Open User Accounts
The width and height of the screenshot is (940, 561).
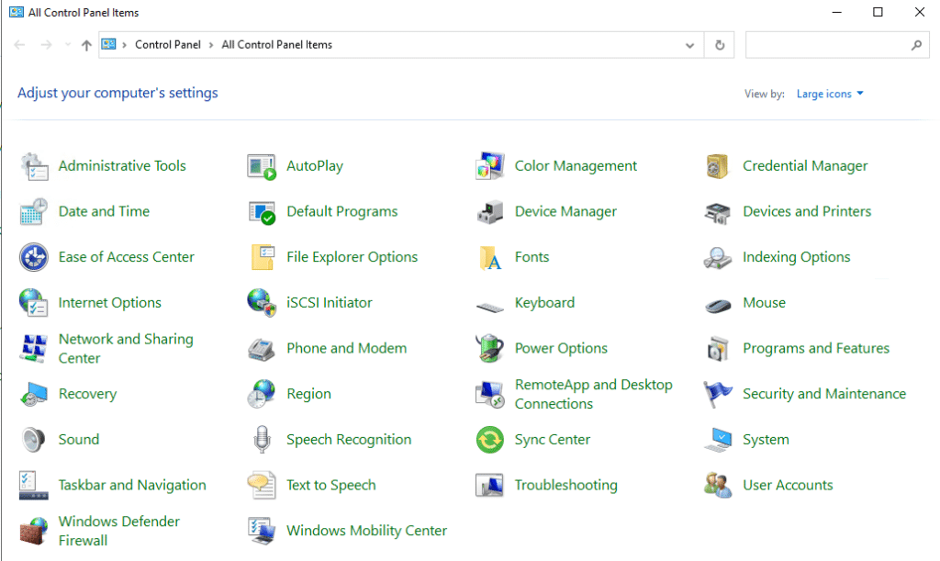[x=787, y=485]
